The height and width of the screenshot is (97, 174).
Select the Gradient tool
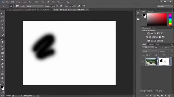click(x=2, y=53)
